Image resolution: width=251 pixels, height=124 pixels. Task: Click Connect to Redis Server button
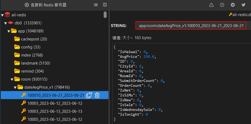pyautogui.click(x=46, y=5)
